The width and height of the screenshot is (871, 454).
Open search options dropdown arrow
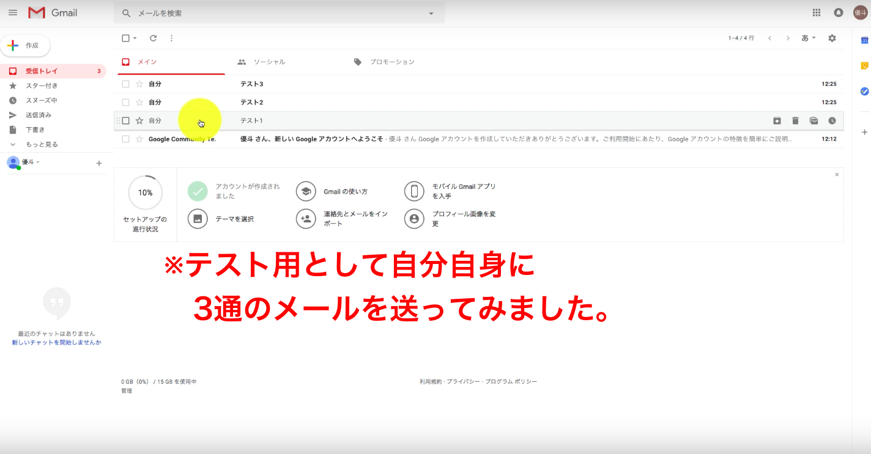(x=431, y=13)
